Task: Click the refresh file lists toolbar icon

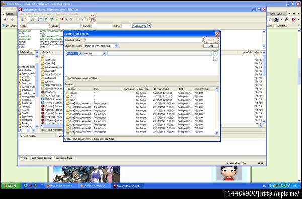Action: point(52,19)
